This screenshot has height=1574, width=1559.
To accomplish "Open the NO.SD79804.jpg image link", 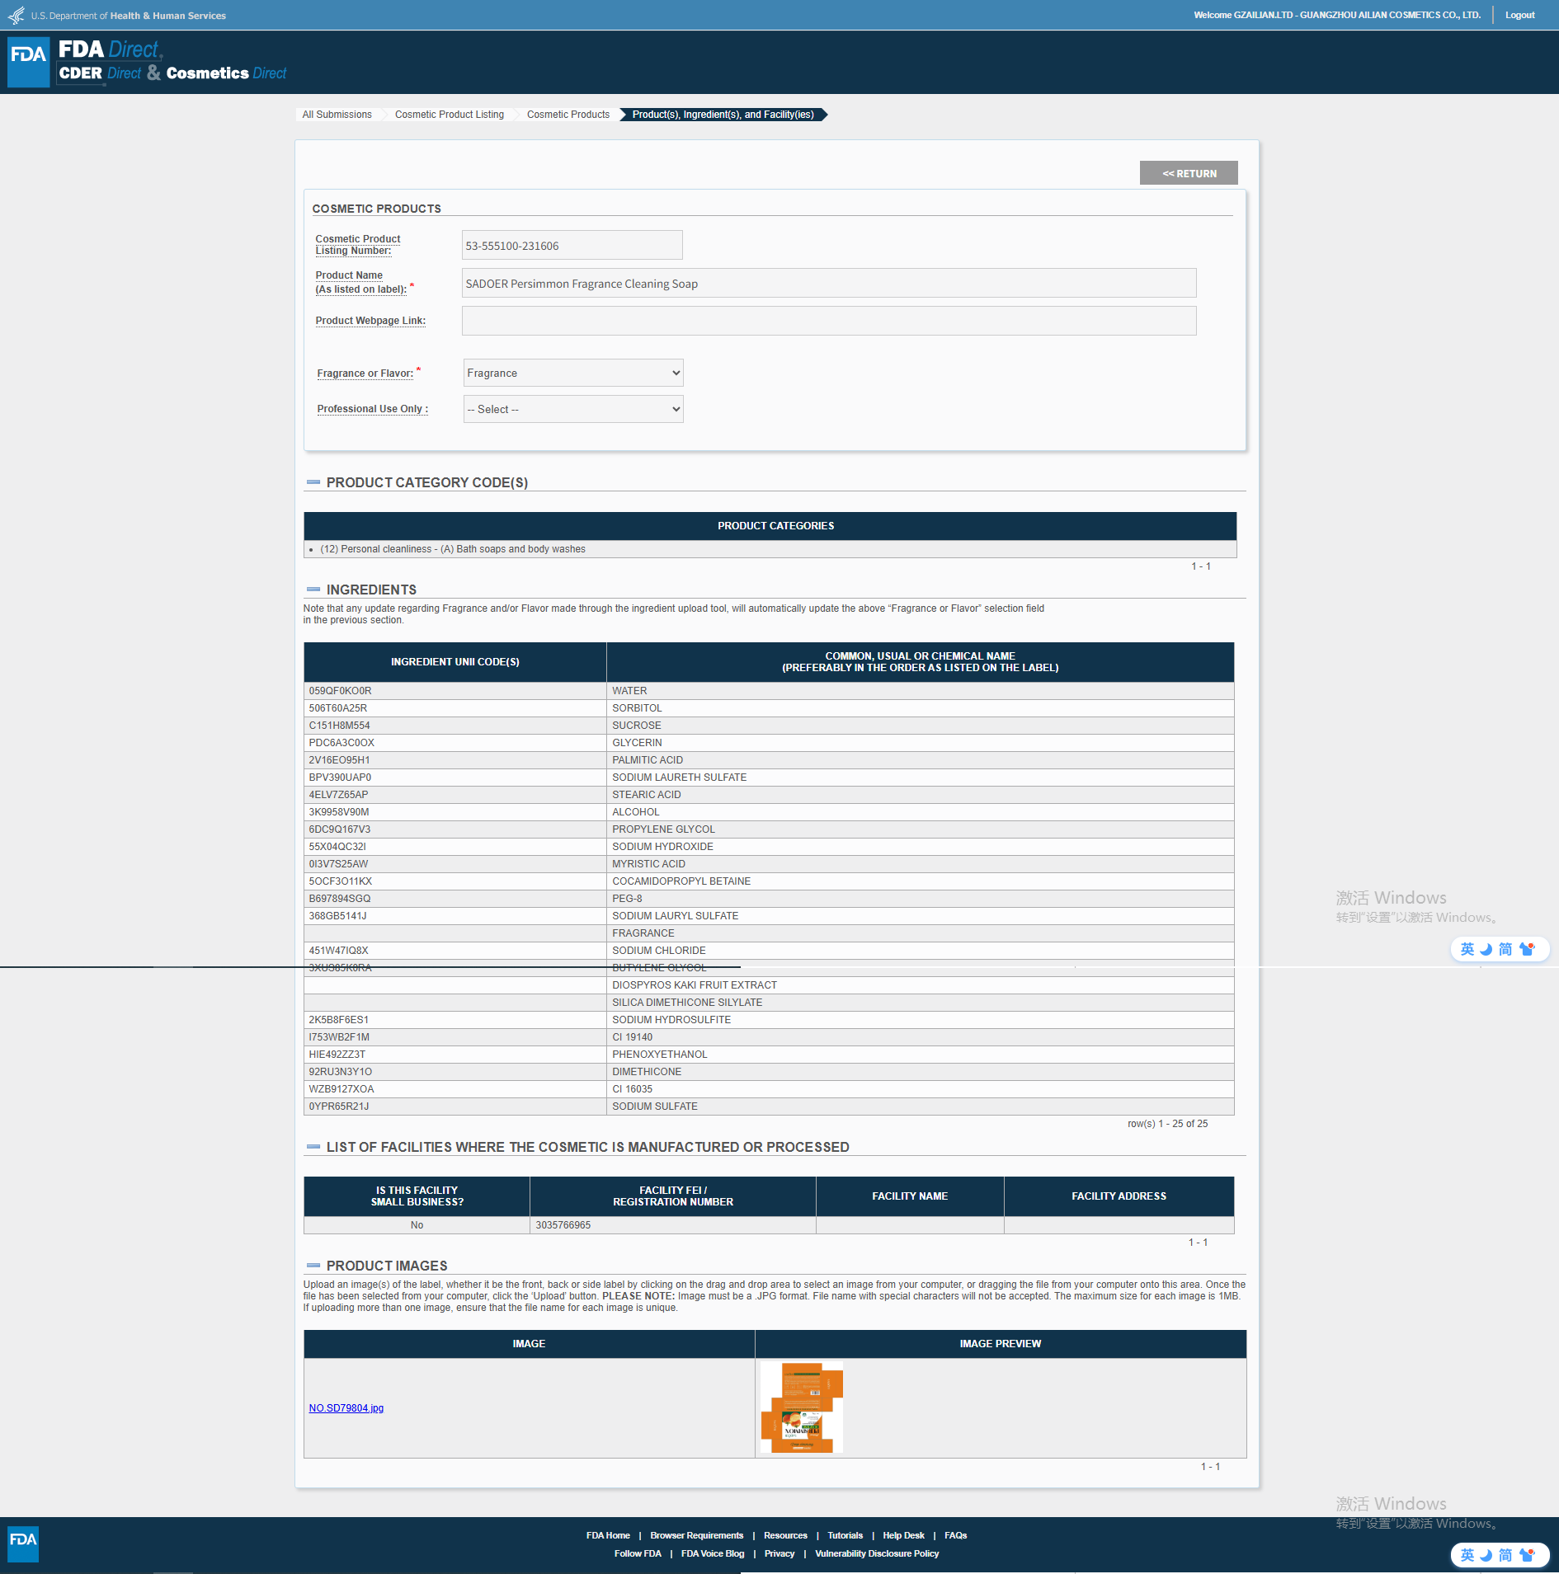I will coord(346,1408).
